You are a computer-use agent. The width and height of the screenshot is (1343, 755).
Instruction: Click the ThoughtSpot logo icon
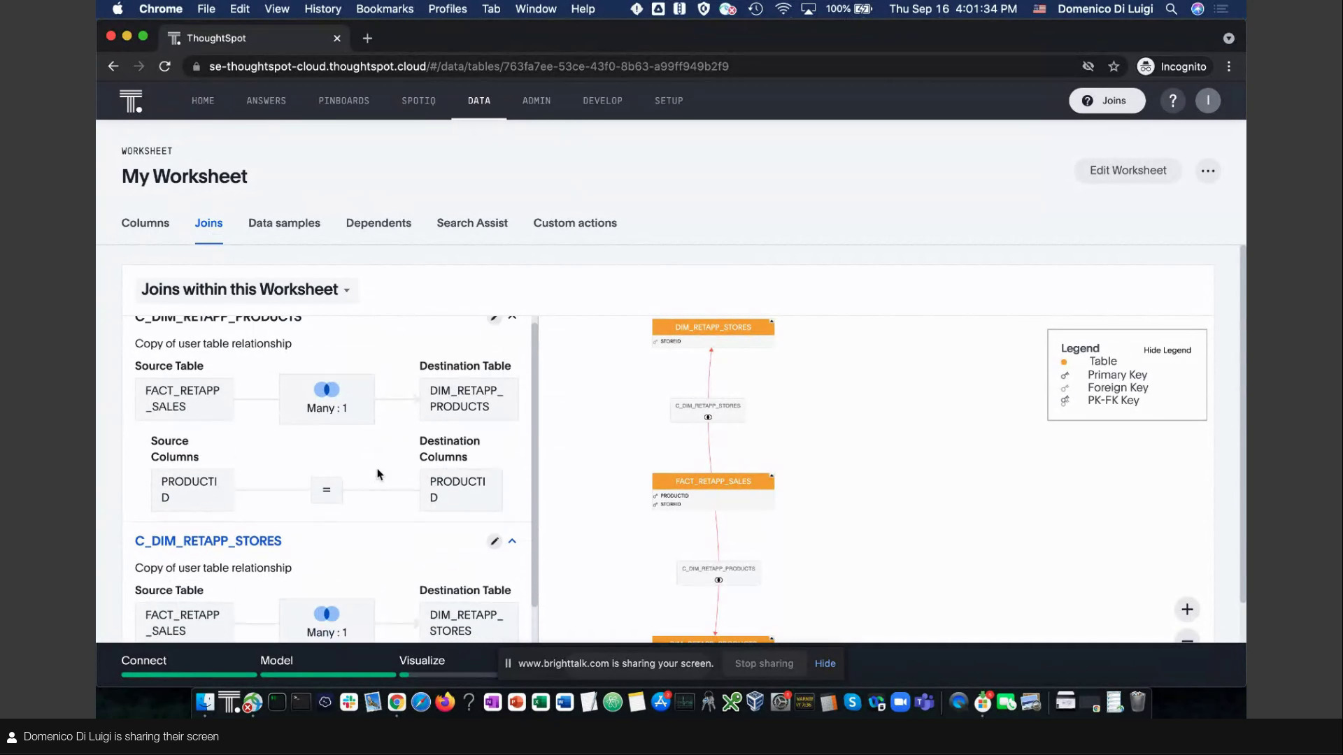(x=131, y=101)
